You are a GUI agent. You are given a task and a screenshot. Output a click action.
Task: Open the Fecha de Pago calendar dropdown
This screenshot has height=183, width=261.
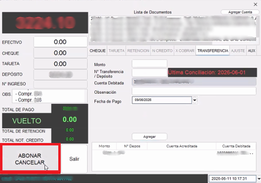(x=194, y=100)
